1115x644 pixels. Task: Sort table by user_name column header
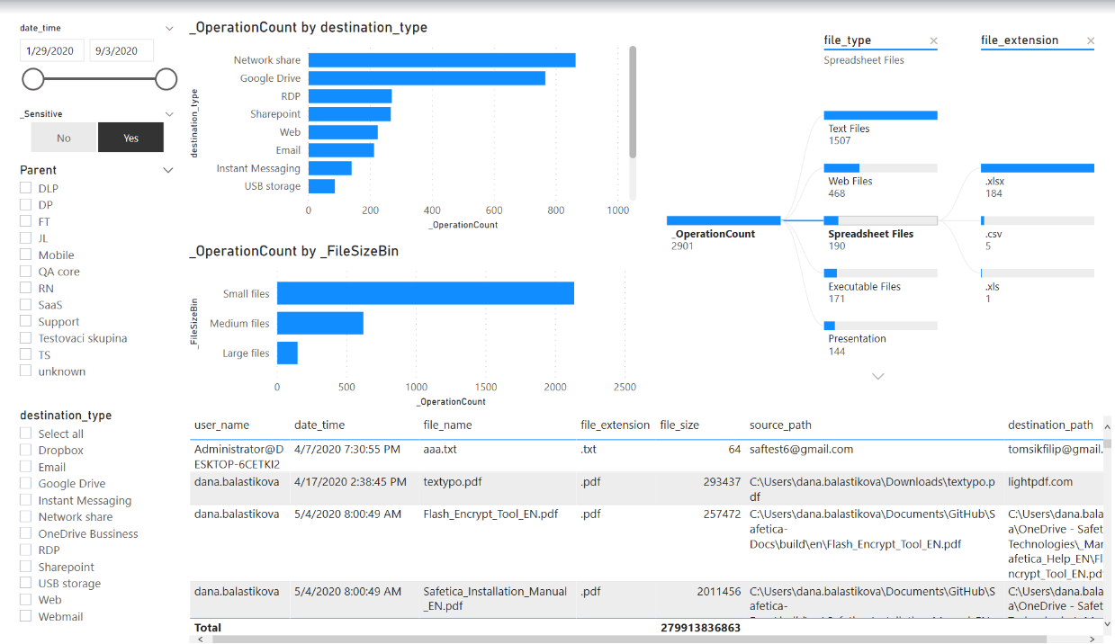221,425
